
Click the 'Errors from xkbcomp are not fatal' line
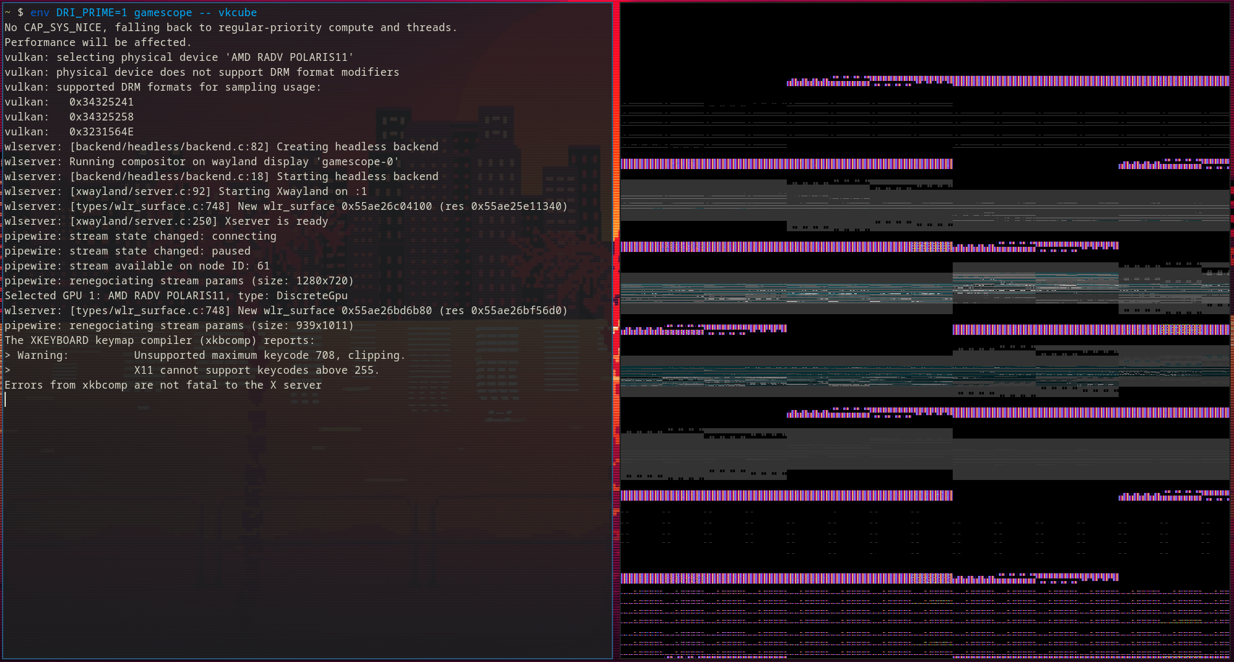[x=163, y=385]
